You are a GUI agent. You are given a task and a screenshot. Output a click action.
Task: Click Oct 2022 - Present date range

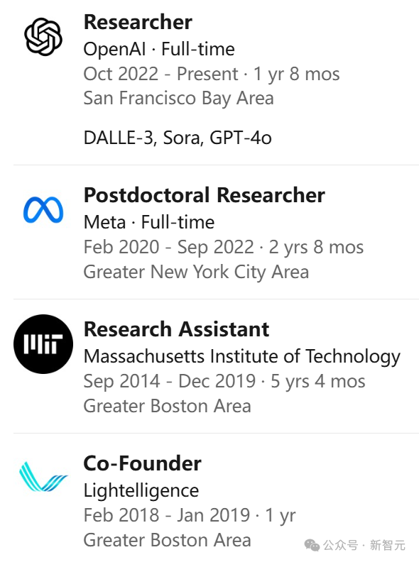coord(160,75)
